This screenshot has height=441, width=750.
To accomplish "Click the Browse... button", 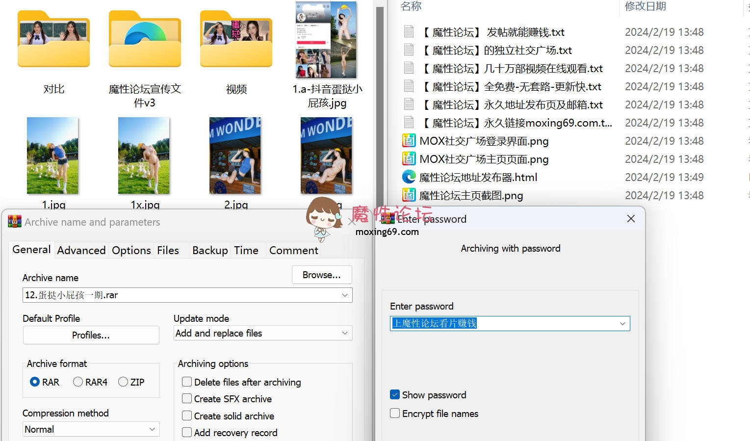I will tap(322, 275).
